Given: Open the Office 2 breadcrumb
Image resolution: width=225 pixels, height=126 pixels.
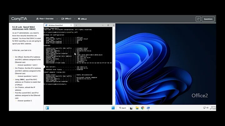Looking at the screenshot, I should point(66,19).
